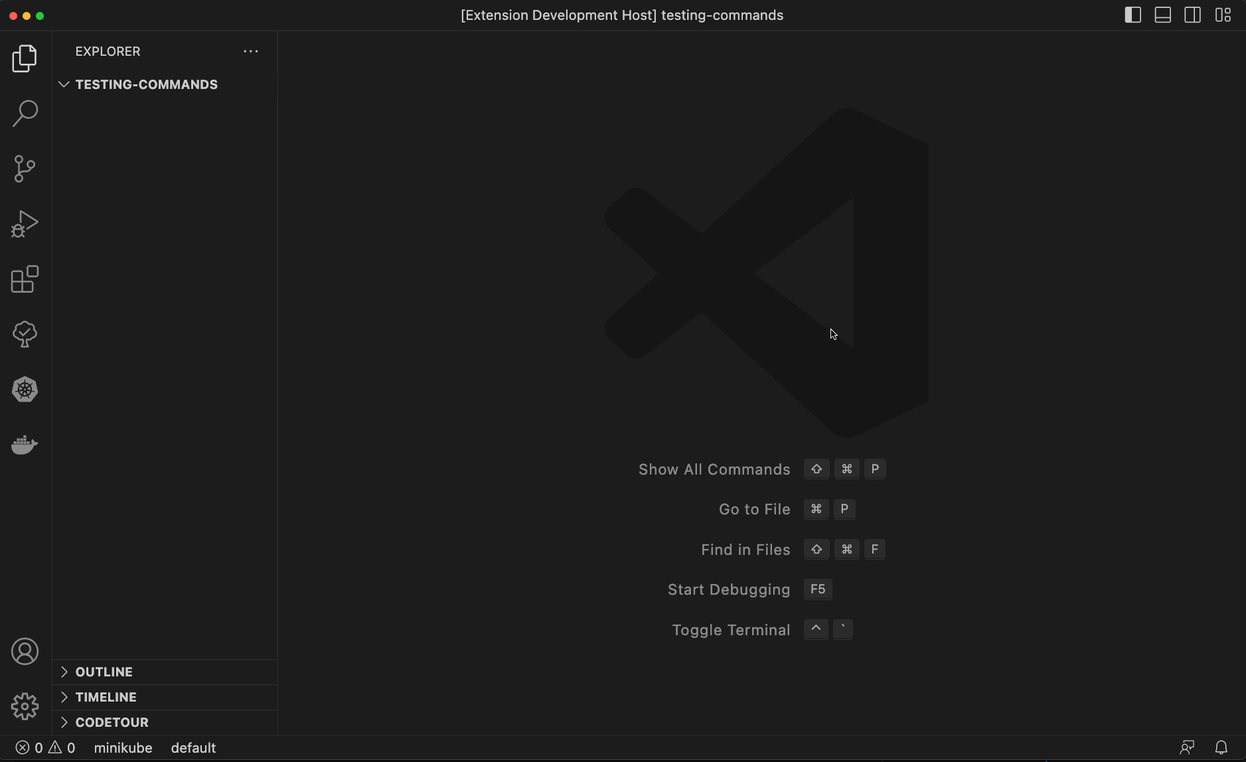The height and width of the screenshot is (762, 1246).
Task: Open the Kubernetes view
Action: click(25, 390)
